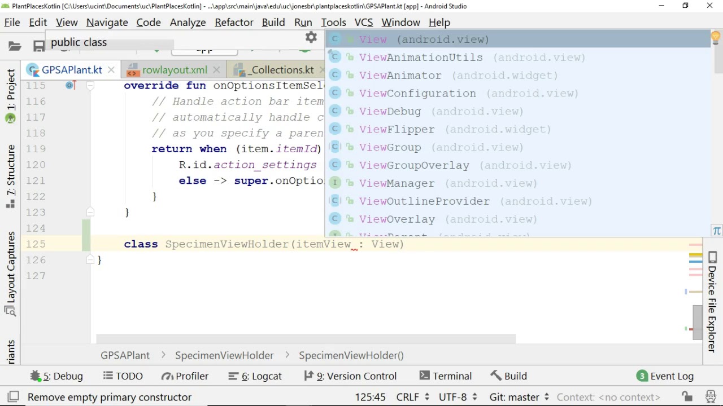Click the SpecimenViewHolder() breadcrumb
The image size is (723, 406).
(x=351, y=356)
